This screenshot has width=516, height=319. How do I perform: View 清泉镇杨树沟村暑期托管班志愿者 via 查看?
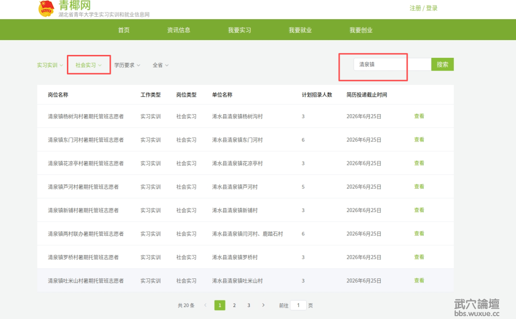pos(419,116)
